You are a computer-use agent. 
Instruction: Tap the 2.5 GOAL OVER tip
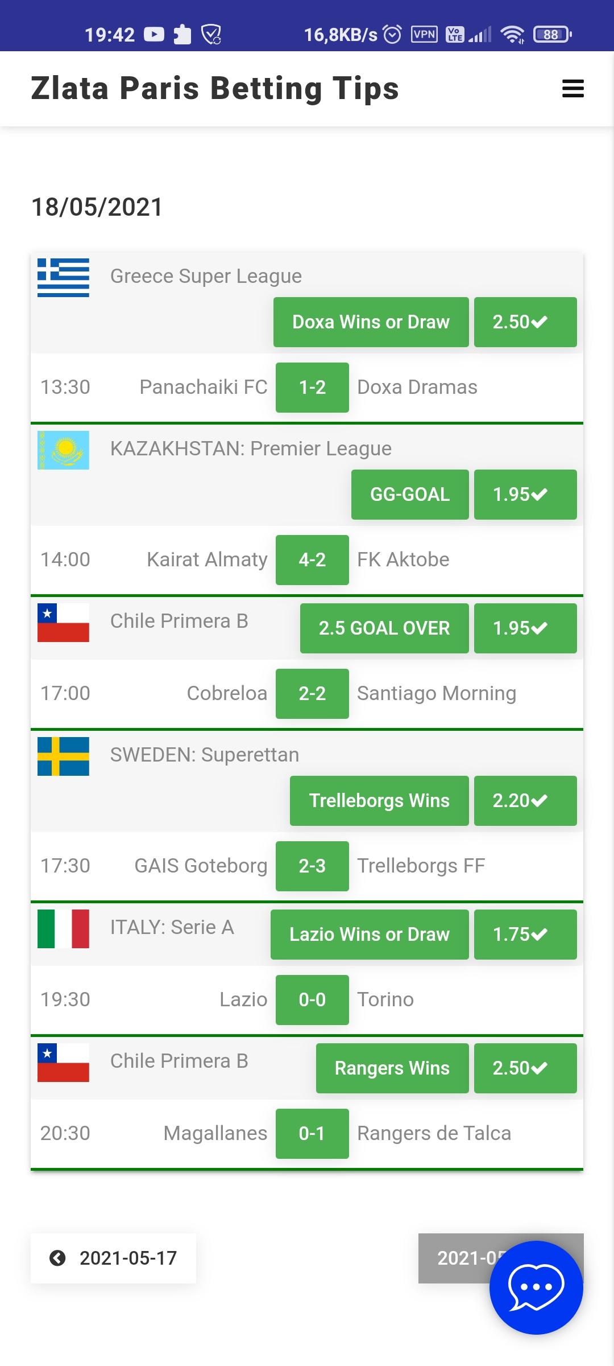(x=384, y=628)
